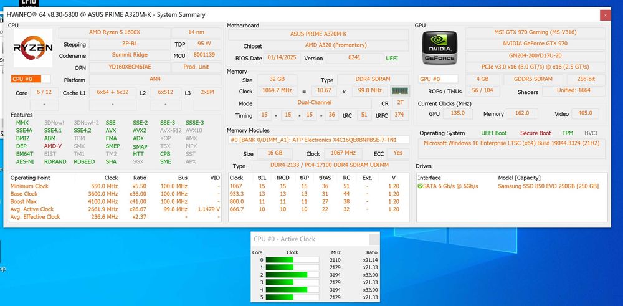Click the AM4 platform field

pos(155,80)
